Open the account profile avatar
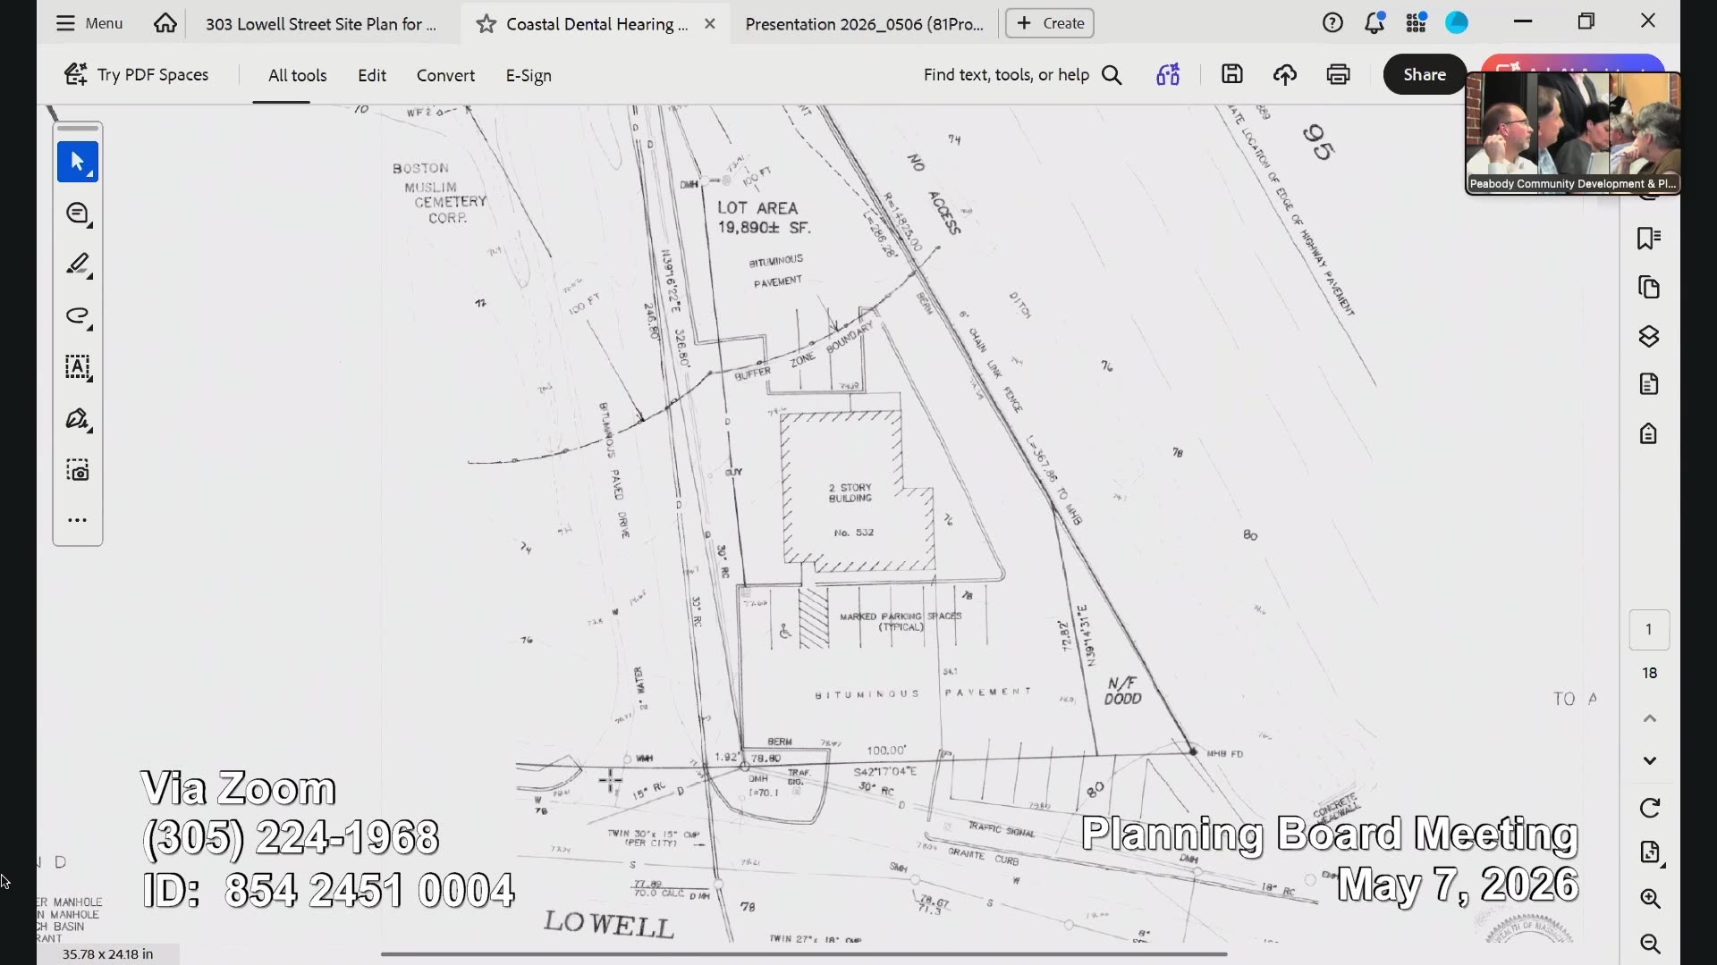The image size is (1717, 965). pos(1457,23)
